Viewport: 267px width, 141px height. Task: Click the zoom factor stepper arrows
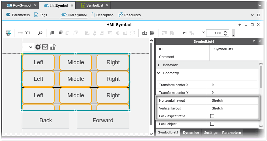pos(226,33)
